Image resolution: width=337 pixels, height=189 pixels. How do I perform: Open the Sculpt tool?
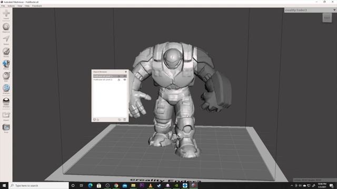[6, 52]
